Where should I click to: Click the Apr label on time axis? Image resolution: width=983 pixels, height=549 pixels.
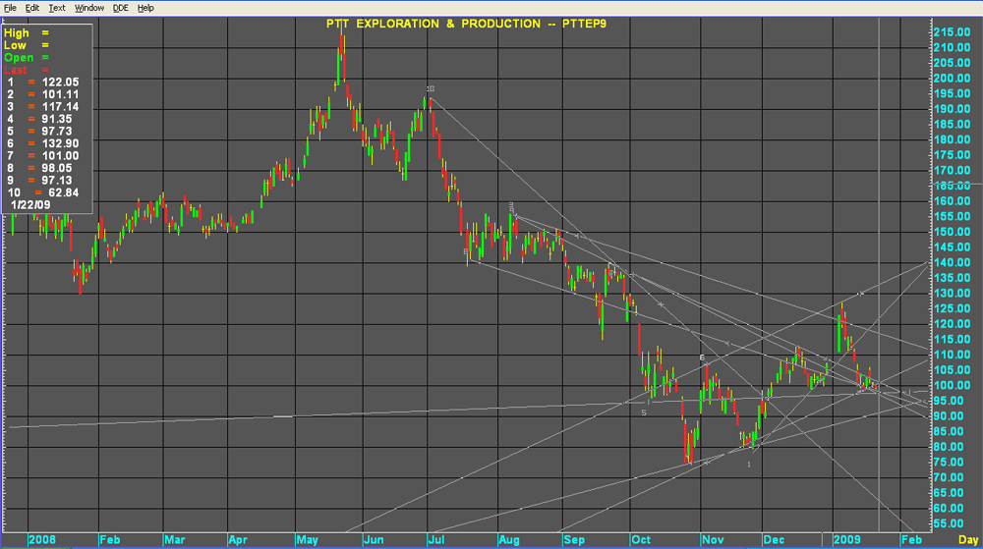238,539
